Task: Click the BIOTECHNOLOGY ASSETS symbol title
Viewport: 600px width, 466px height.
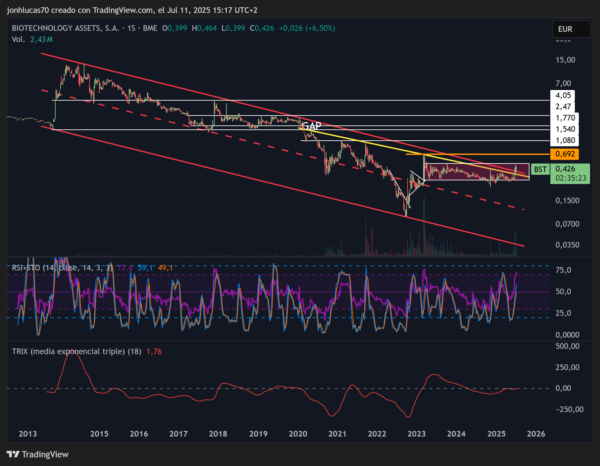Action: (66, 28)
